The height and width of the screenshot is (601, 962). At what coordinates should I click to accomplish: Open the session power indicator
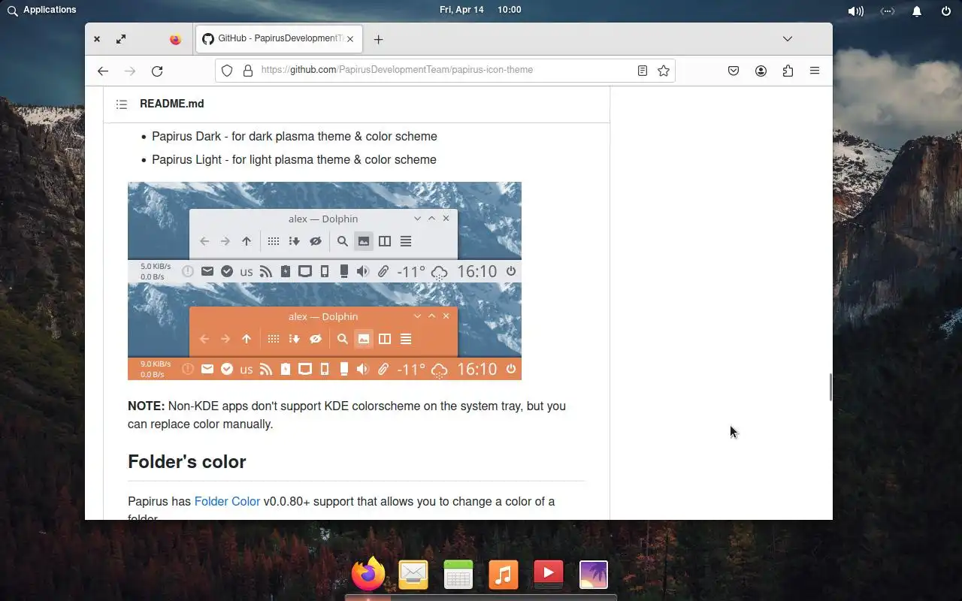[x=946, y=11]
